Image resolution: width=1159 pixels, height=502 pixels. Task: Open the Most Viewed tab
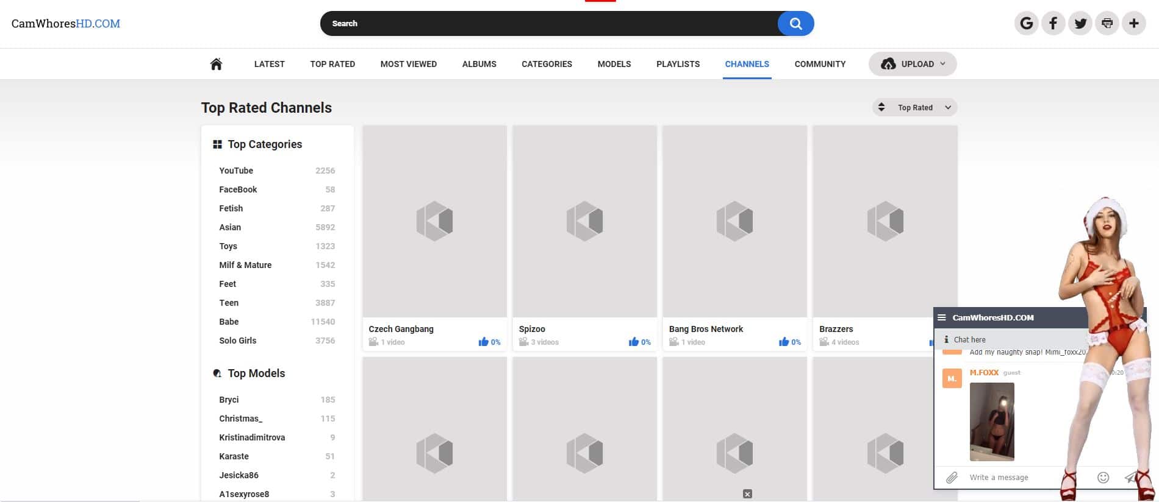pos(409,64)
